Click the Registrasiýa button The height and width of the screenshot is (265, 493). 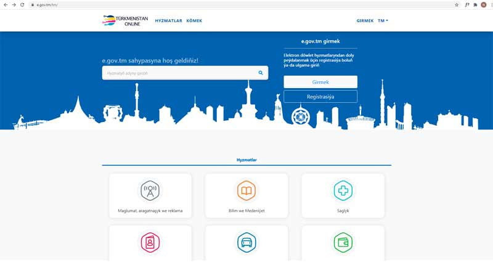tap(320, 97)
